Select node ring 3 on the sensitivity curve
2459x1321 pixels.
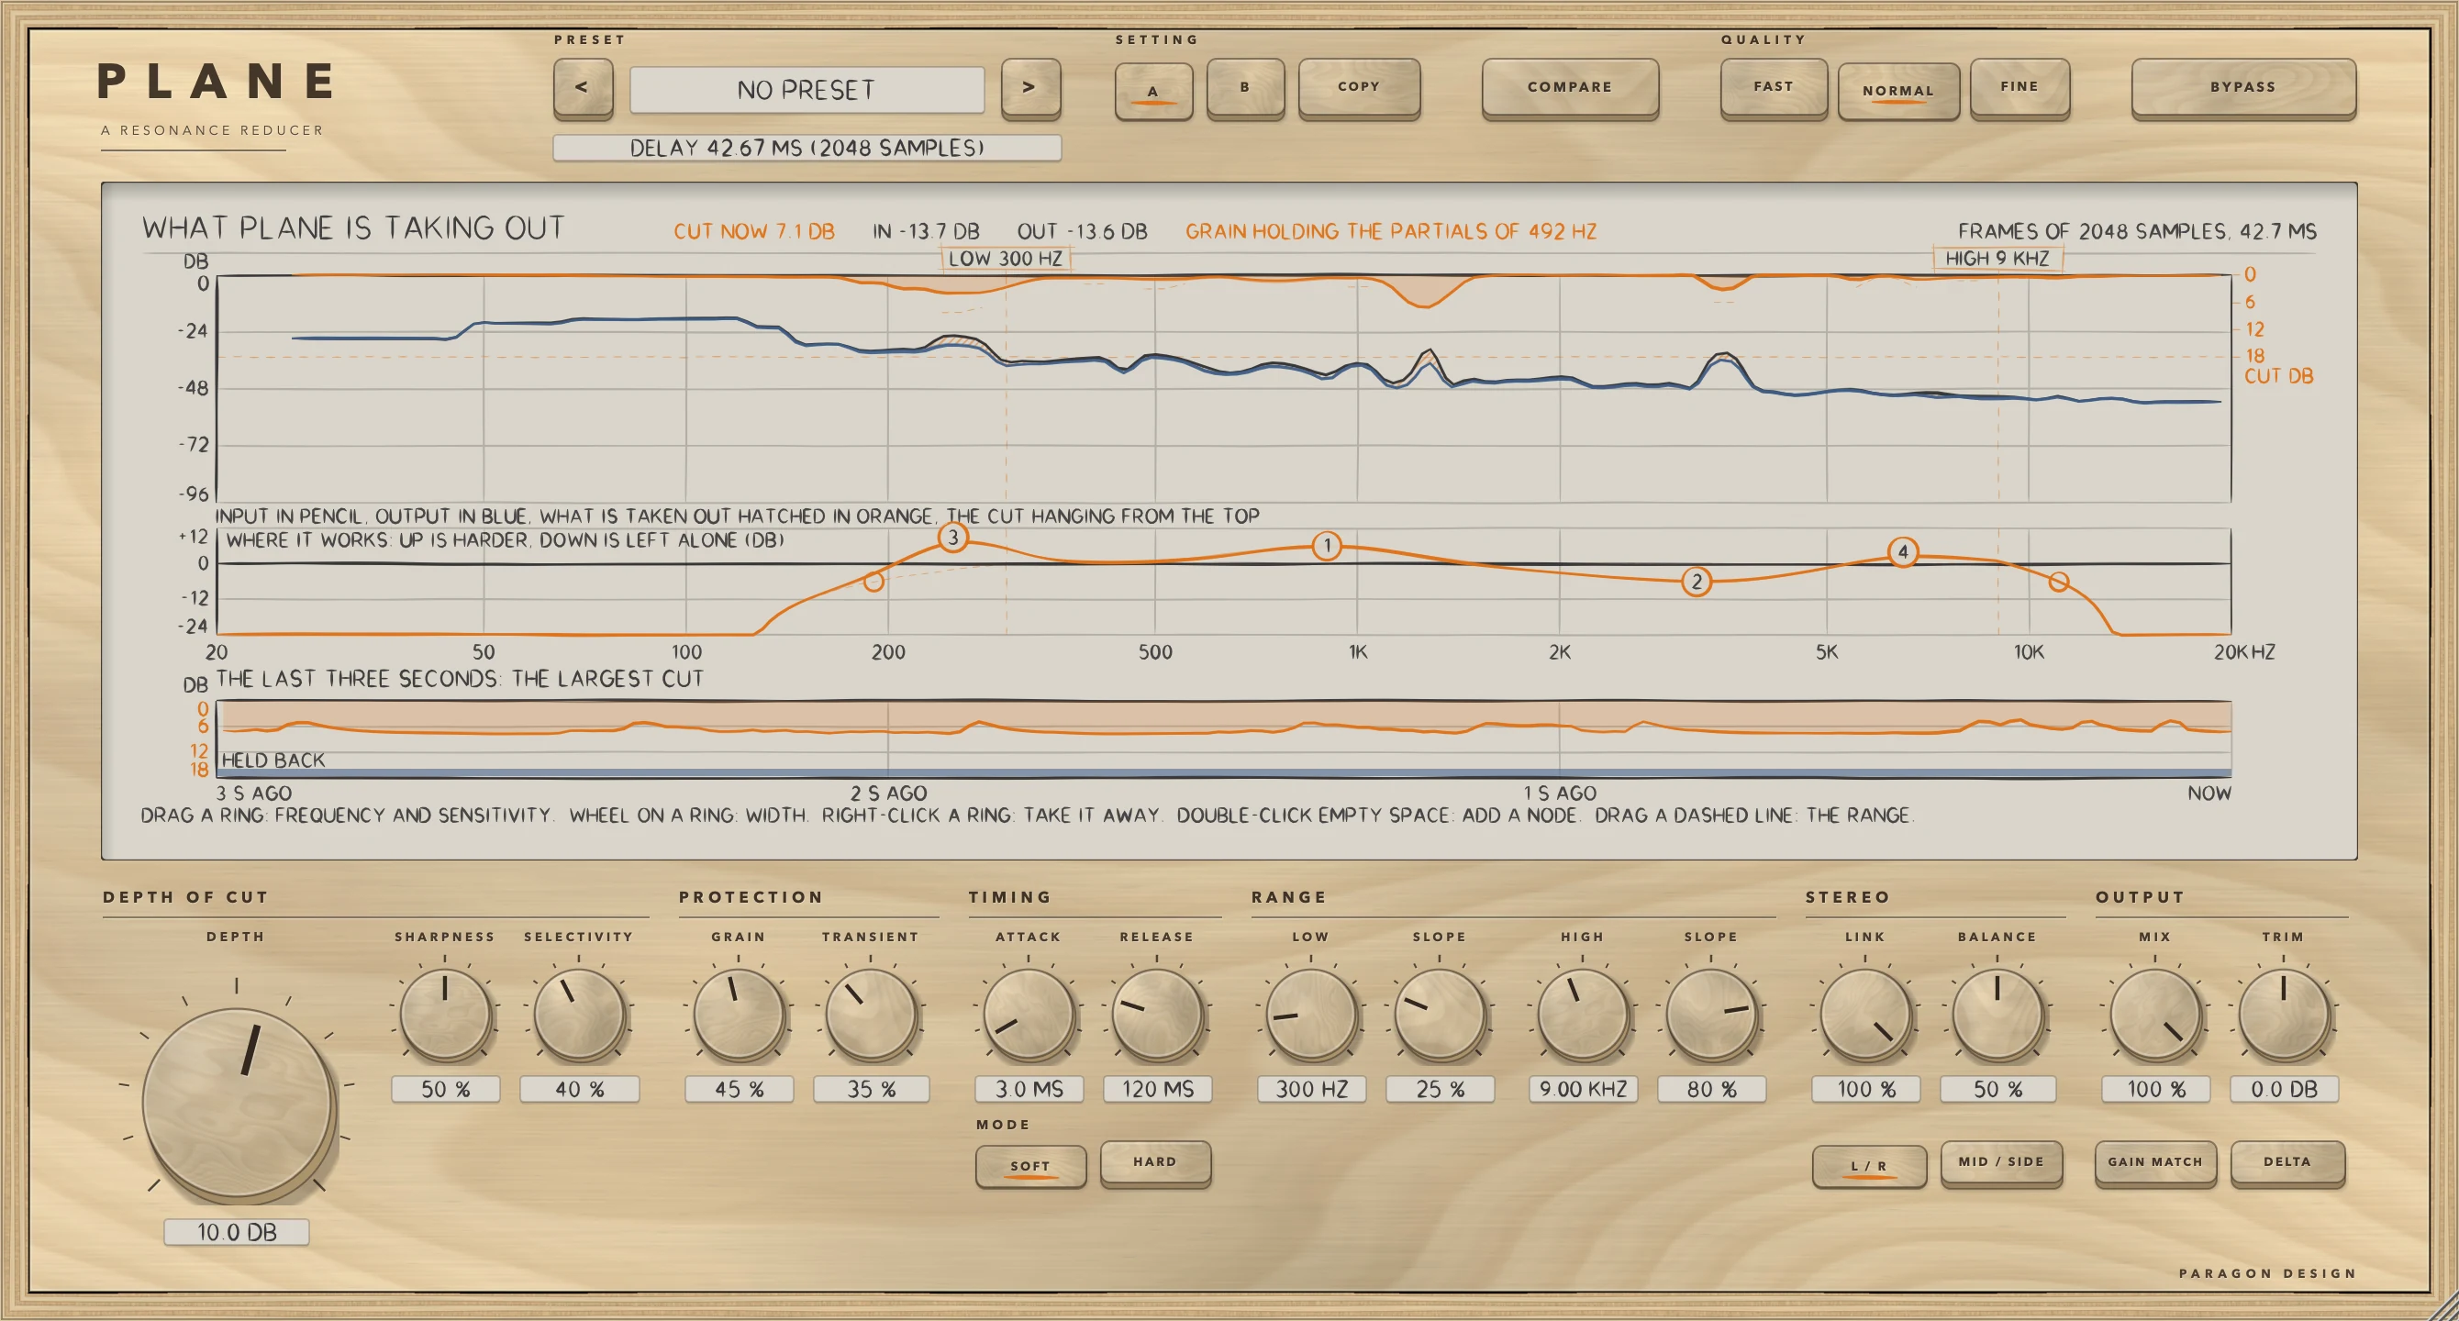[952, 538]
